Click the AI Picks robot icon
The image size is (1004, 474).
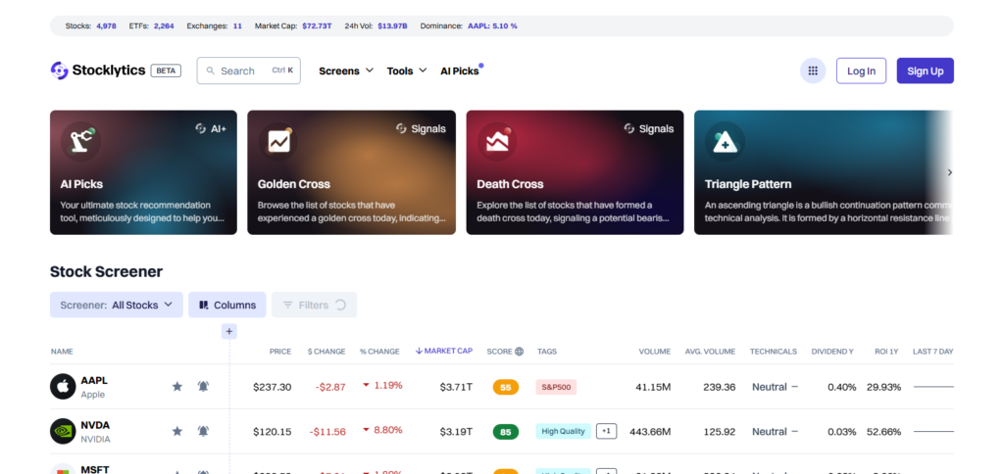pyautogui.click(x=79, y=141)
